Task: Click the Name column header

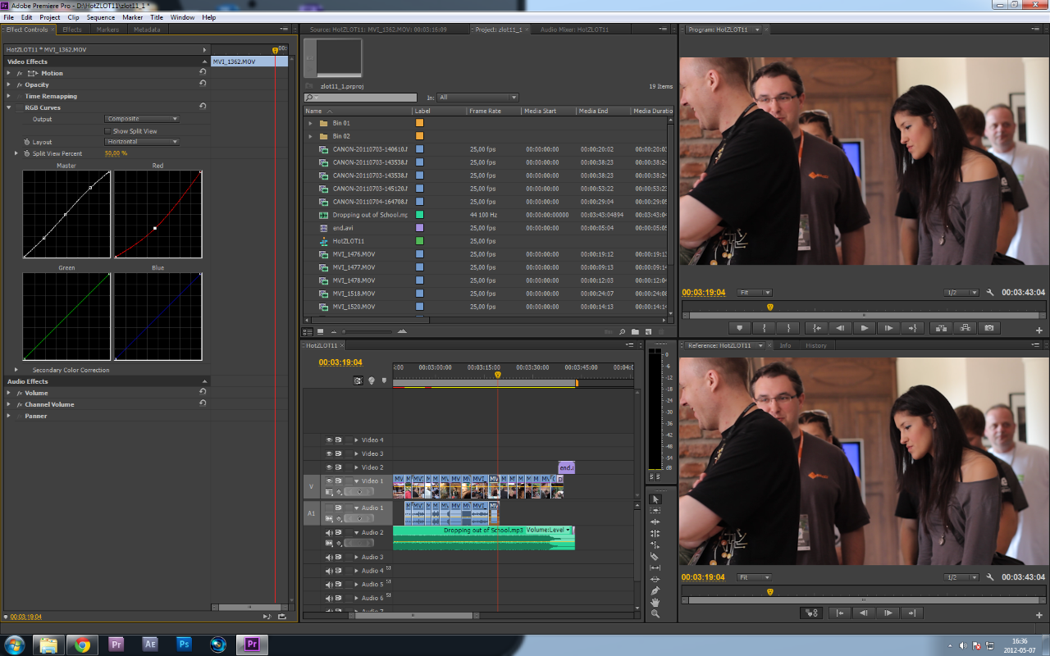Action: (357, 111)
